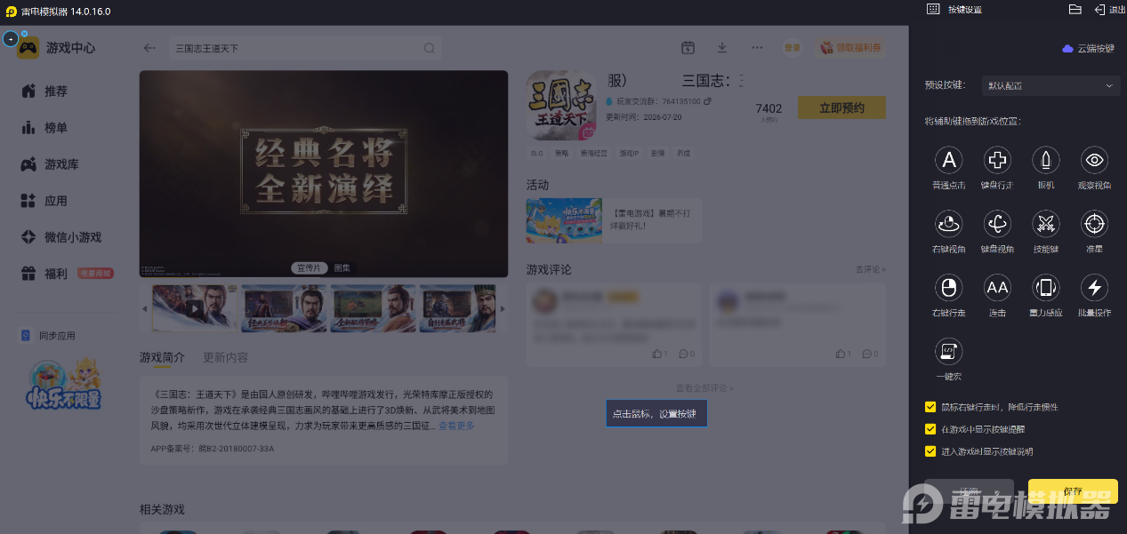The image size is (1127, 534).
Task: Switch to the 更新内容 tab
Action: tap(226, 357)
